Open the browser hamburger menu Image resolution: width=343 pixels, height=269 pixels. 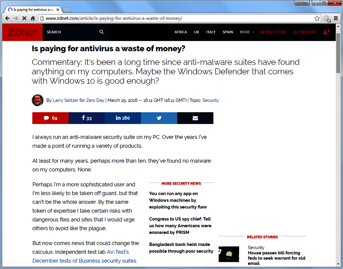tap(336, 18)
